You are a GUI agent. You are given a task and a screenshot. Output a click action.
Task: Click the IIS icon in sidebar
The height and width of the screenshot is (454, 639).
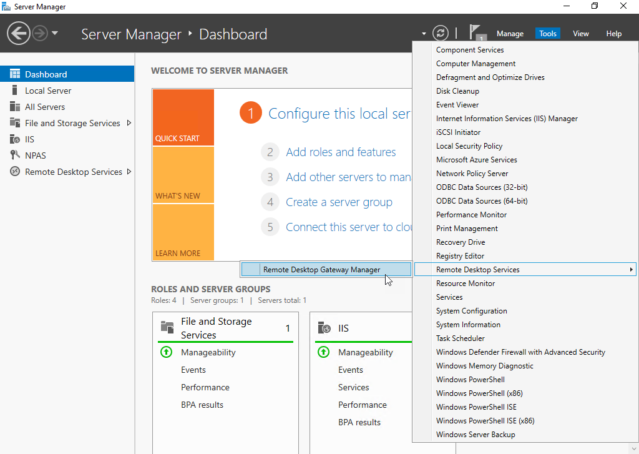tap(15, 139)
